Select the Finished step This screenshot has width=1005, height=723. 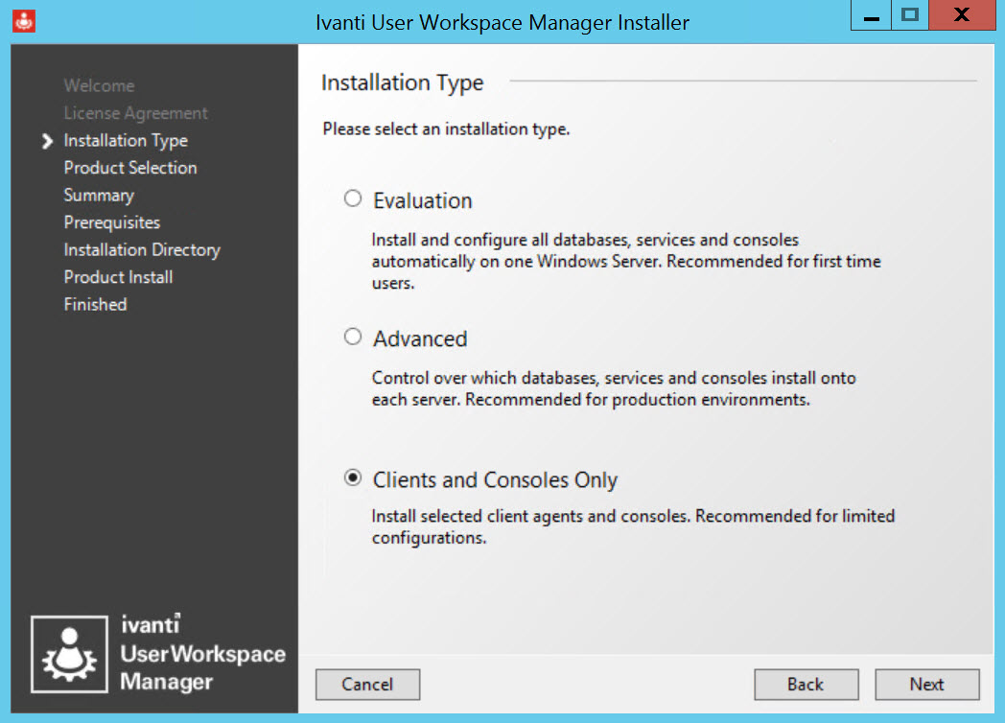(x=95, y=304)
